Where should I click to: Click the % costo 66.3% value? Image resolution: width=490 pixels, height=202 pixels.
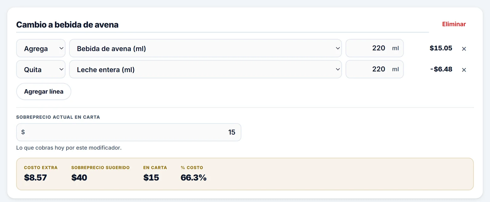click(194, 178)
